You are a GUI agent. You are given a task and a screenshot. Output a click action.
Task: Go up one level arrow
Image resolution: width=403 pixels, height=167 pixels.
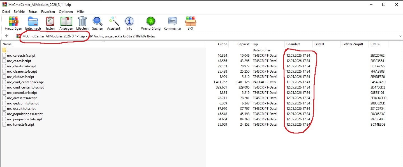pos(6,36)
